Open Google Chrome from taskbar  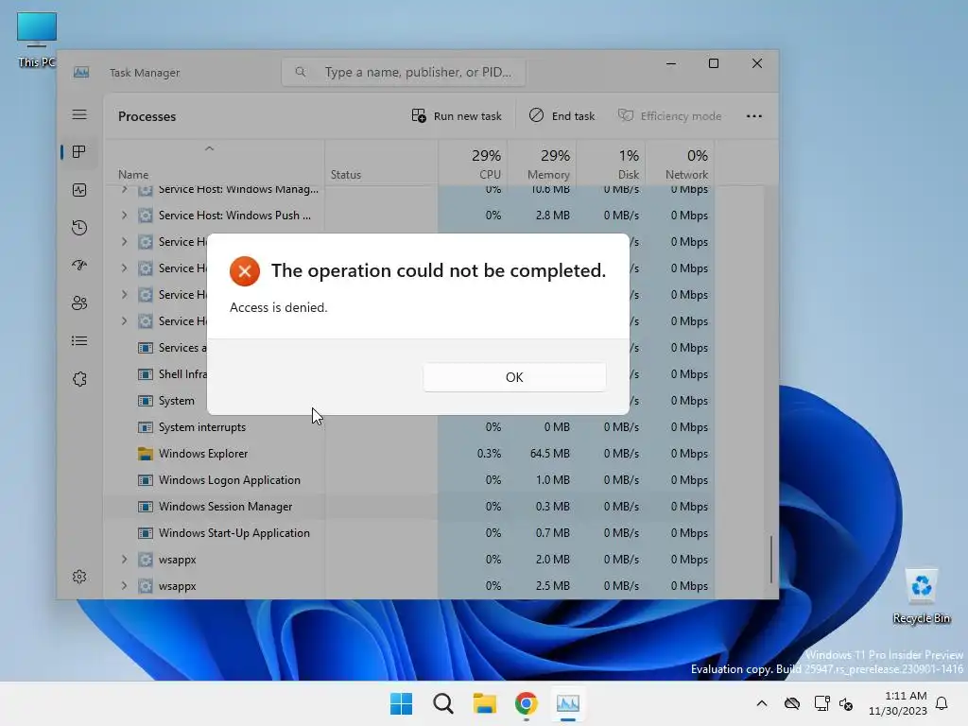pyautogui.click(x=526, y=703)
